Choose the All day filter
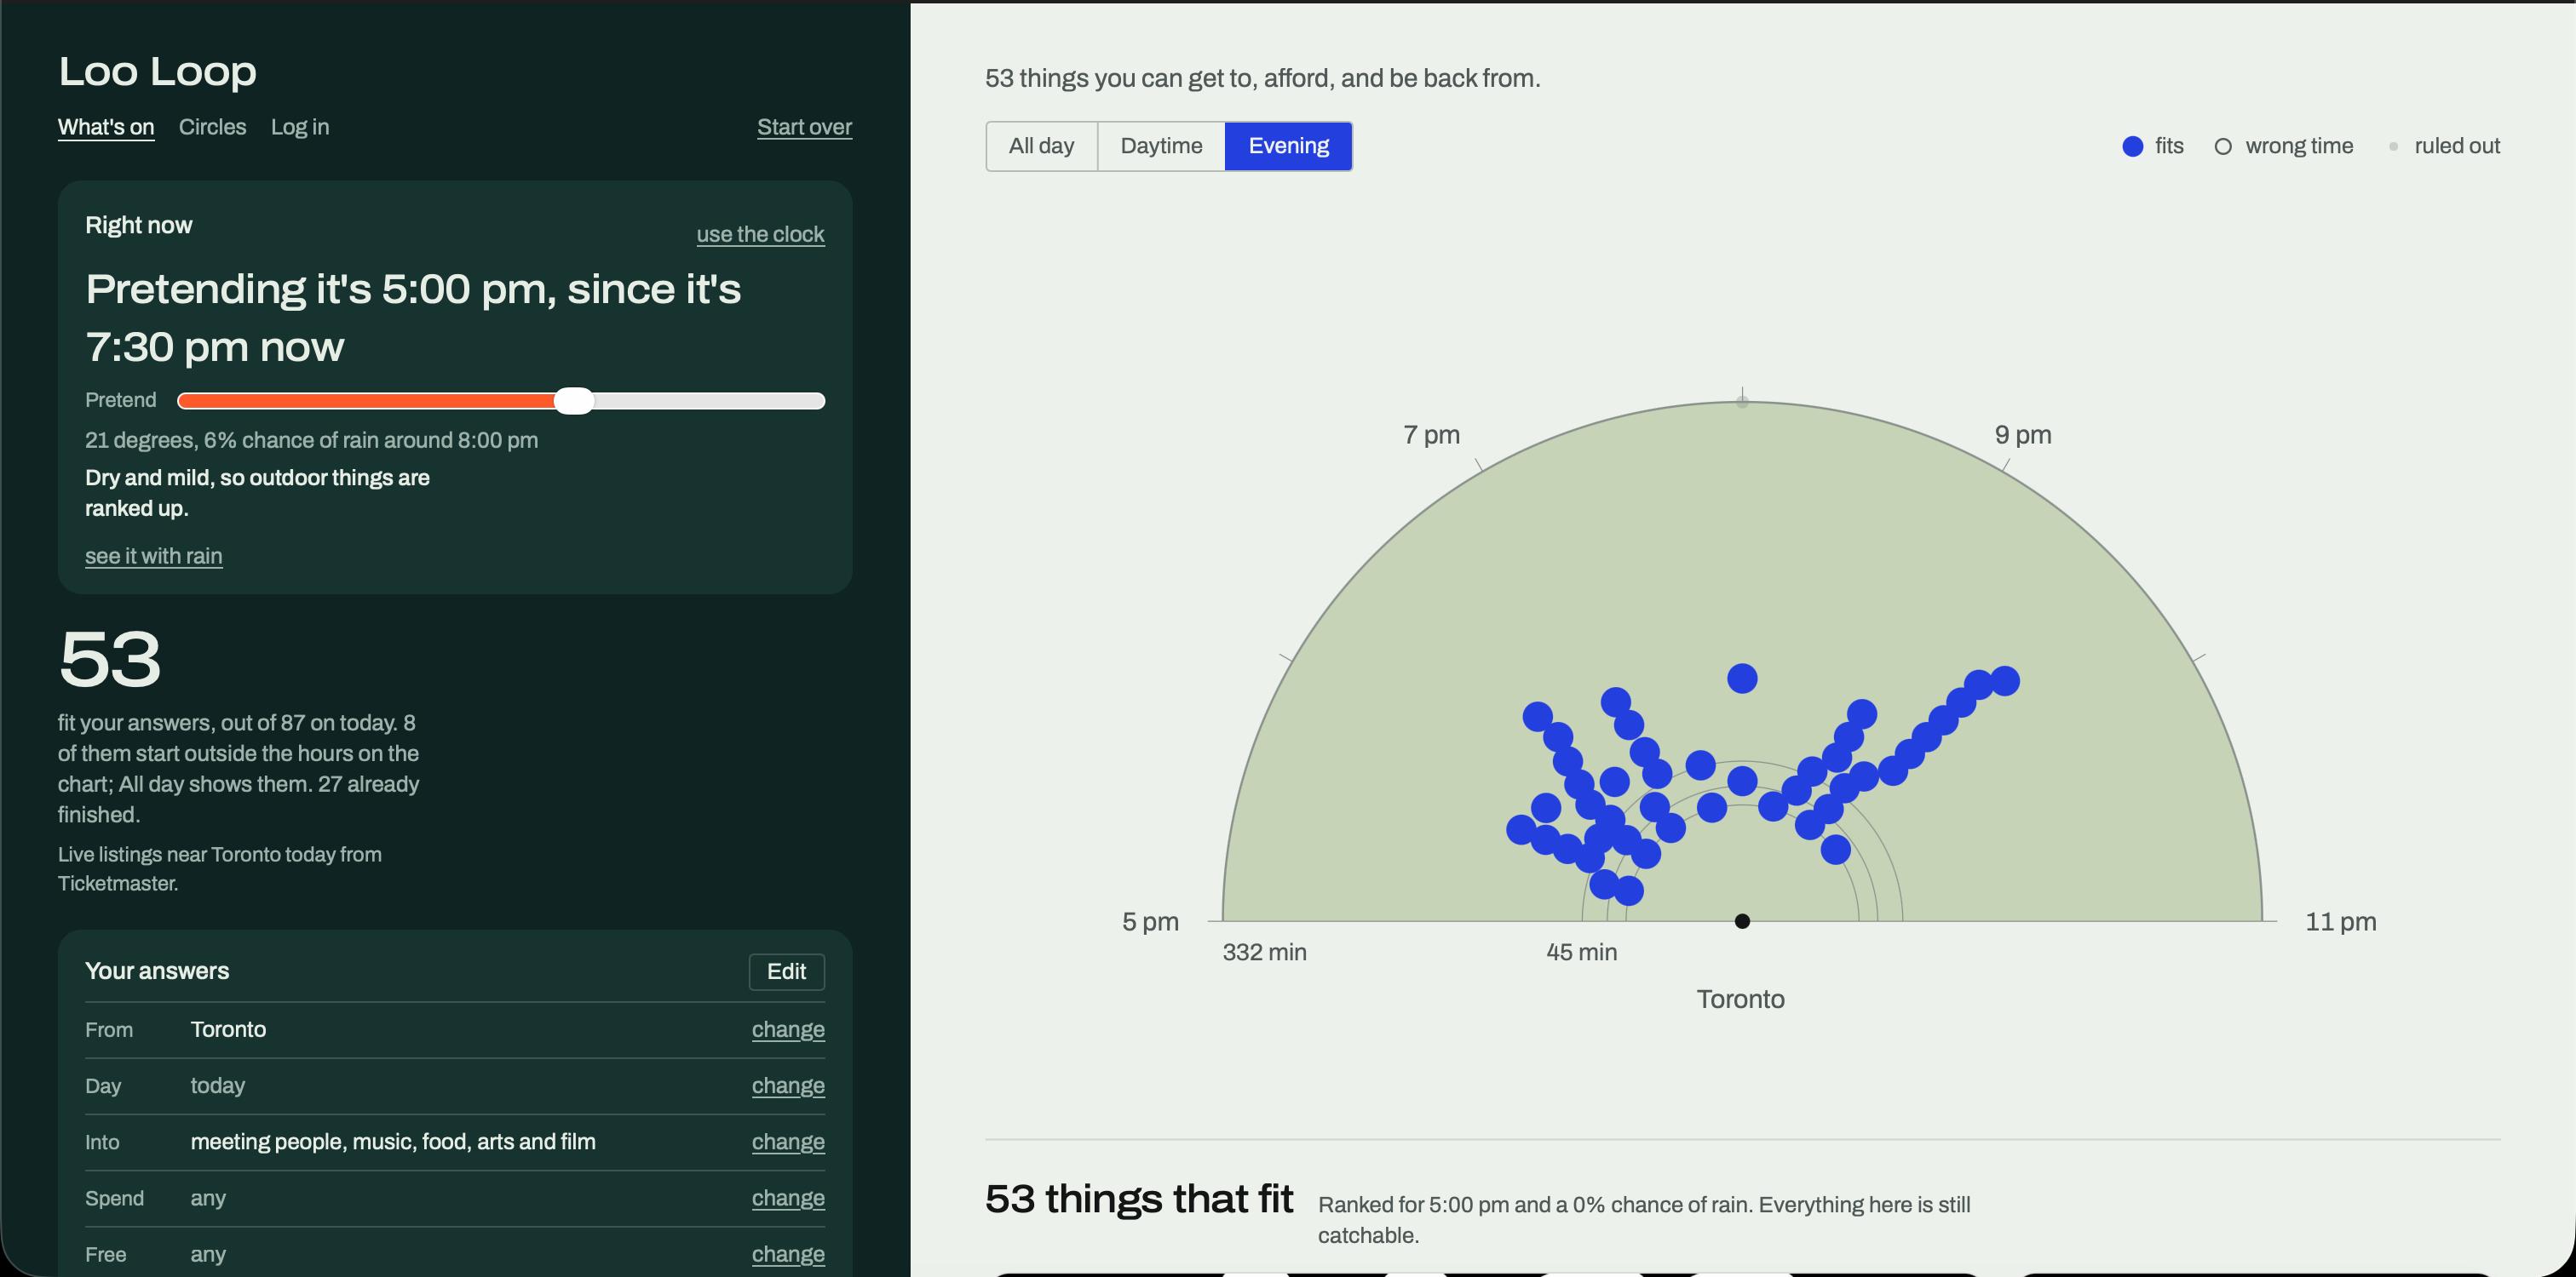 point(1041,146)
